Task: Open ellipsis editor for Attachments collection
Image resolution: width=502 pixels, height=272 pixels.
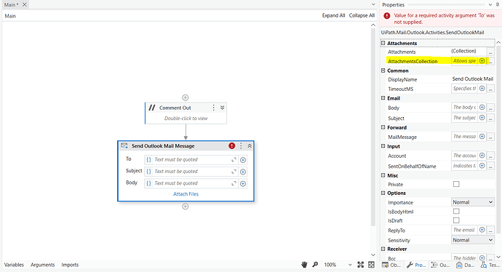Action: click(x=490, y=52)
